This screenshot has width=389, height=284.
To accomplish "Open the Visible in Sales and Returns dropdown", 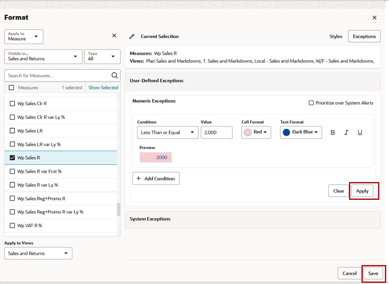I will [x=43, y=57].
